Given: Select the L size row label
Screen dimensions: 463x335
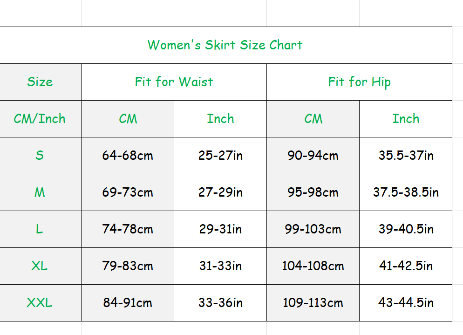Looking at the screenshot, I should pyautogui.click(x=41, y=229).
